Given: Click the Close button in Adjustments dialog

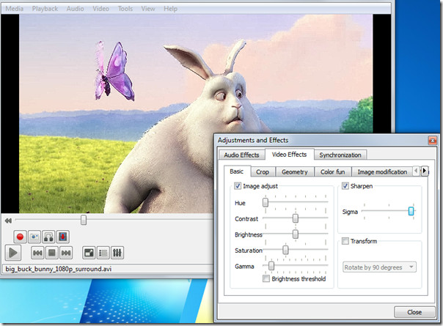Looking at the screenshot, I should click(414, 312).
